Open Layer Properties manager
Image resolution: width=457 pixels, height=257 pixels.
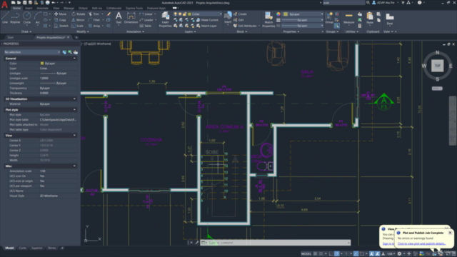tap(165, 19)
